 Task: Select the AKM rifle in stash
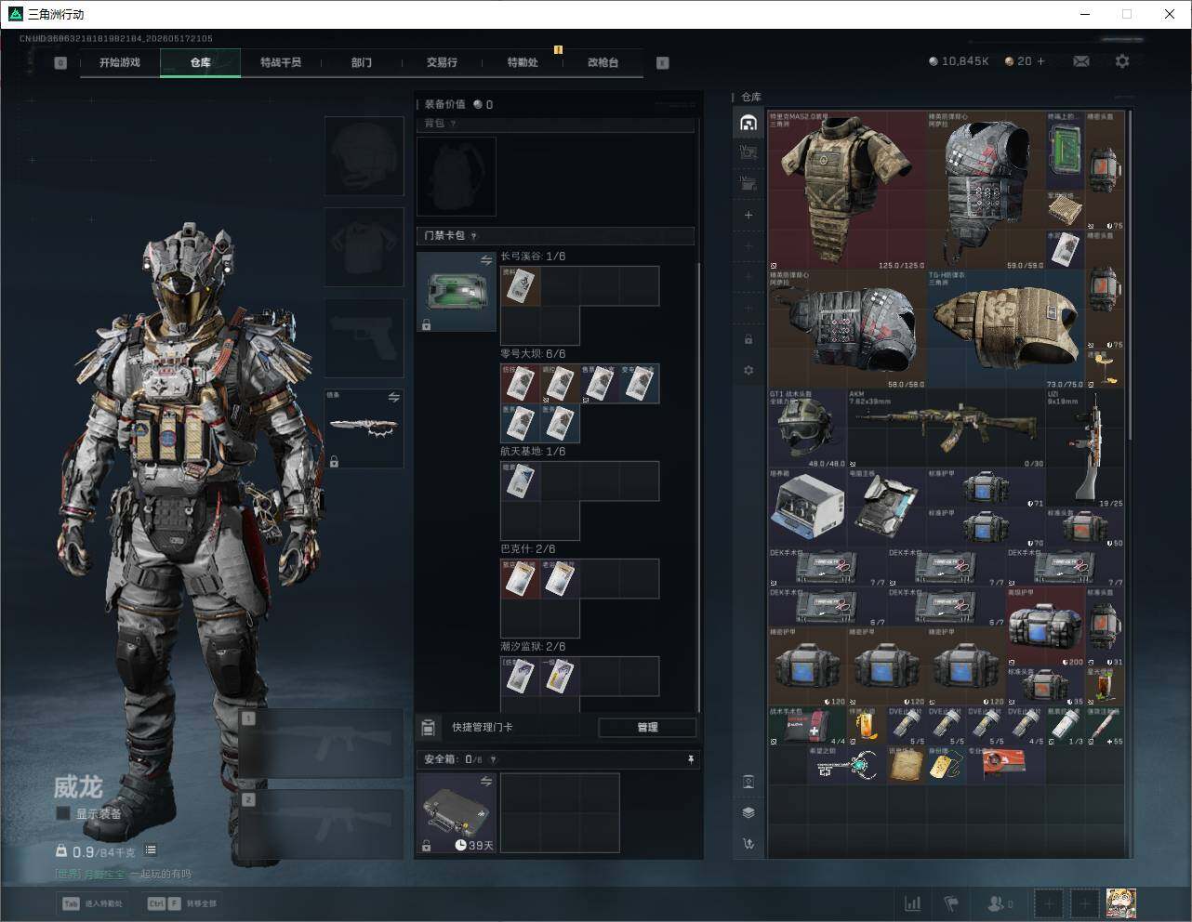tap(947, 428)
